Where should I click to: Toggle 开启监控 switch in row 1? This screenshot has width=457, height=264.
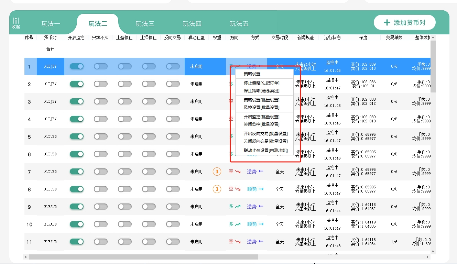pyautogui.click(x=77, y=66)
